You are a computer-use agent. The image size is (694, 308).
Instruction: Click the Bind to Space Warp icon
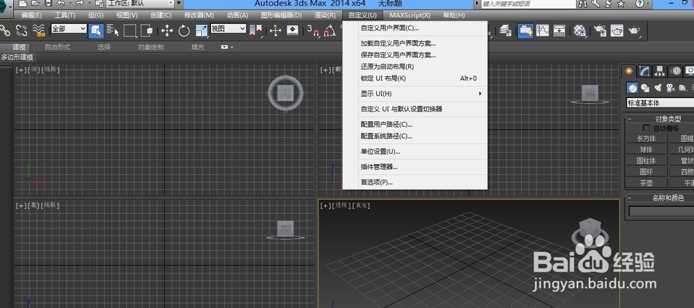tap(39, 30)
